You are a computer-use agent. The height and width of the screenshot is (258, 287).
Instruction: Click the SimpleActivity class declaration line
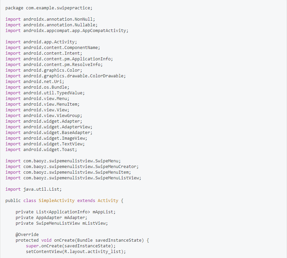64,201
